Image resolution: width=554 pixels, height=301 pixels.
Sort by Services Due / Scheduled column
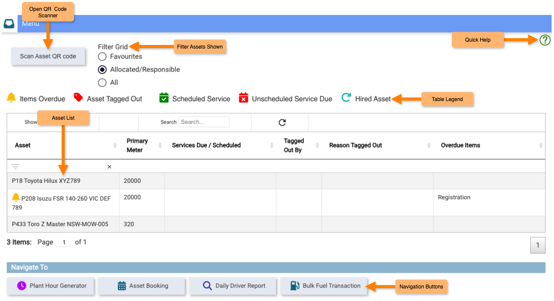pos(221,145)
